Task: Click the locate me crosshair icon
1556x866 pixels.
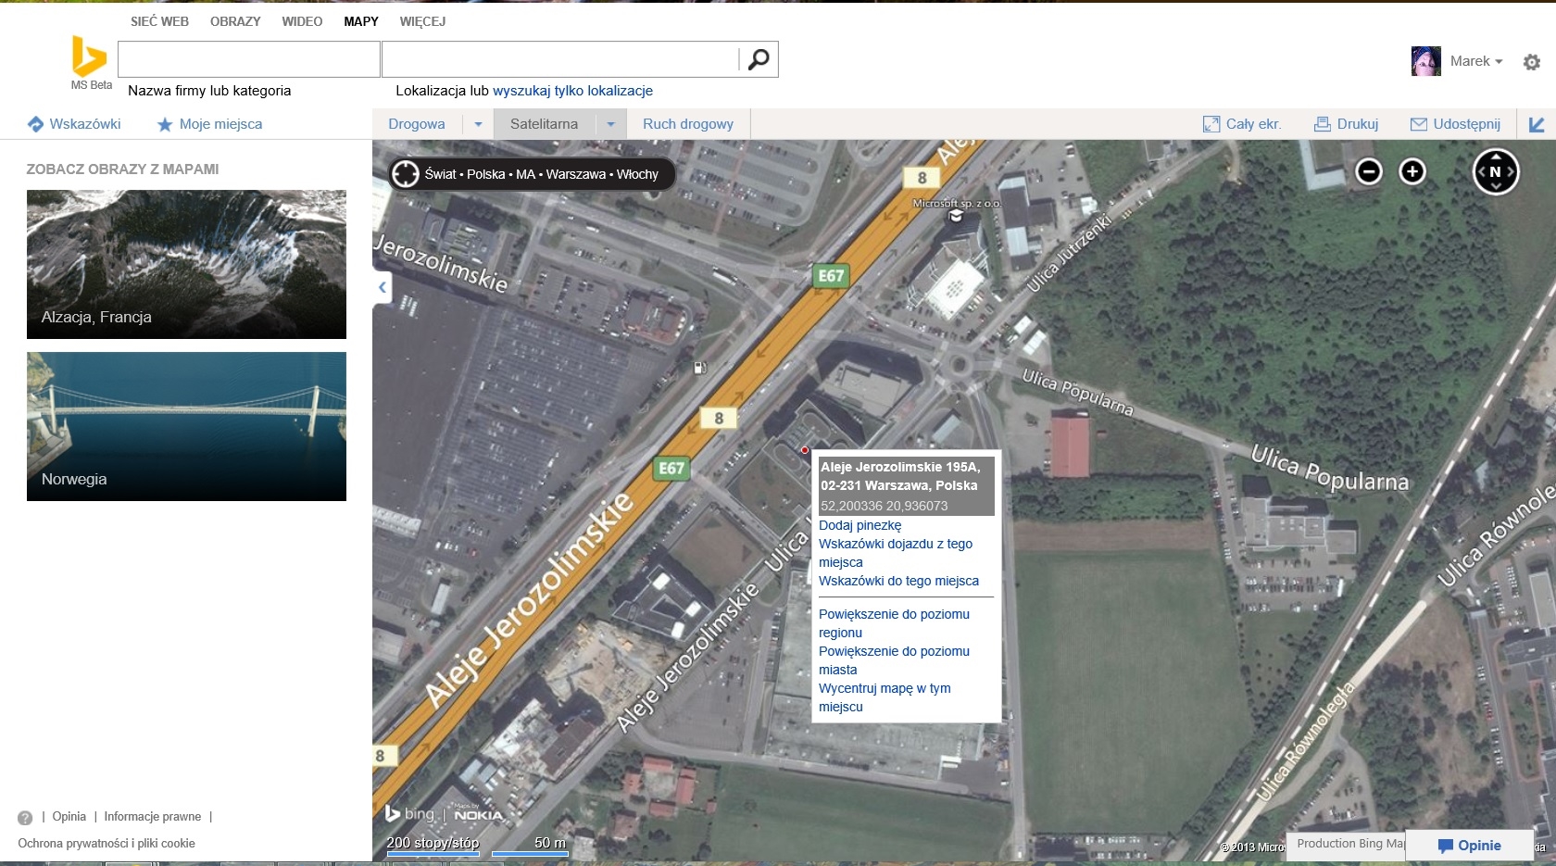Action: click(x=406, y=174)
